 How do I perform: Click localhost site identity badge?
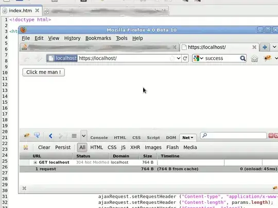click(x=62, y=58)
